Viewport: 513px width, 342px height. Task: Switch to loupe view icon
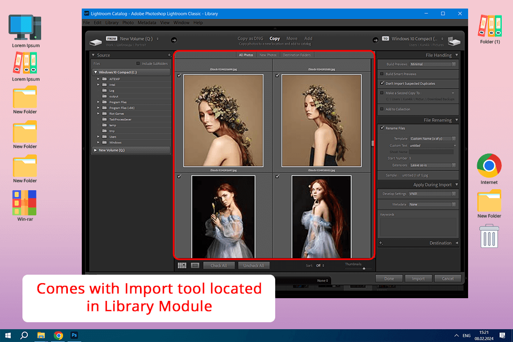[x=195, y=265]
